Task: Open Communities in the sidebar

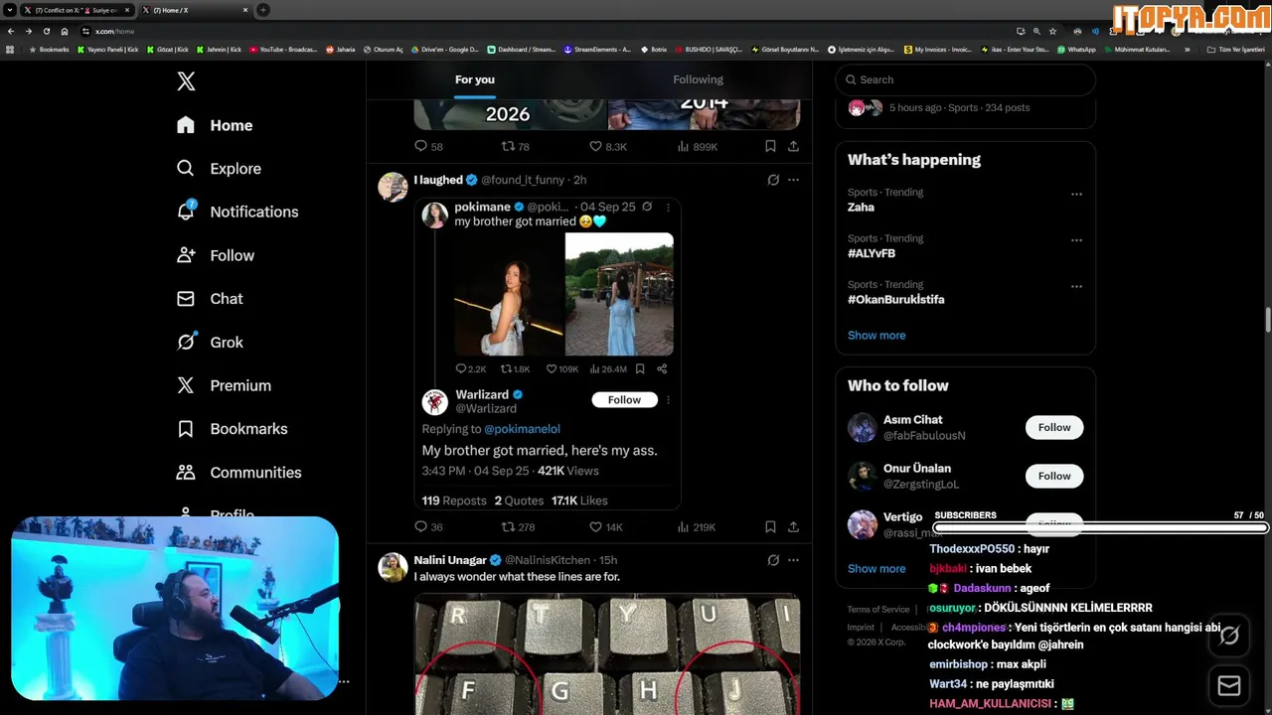Action: click(238, 473)
